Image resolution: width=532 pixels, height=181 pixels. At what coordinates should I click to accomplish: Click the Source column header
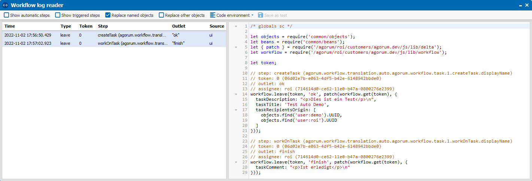tap(217, 26)
